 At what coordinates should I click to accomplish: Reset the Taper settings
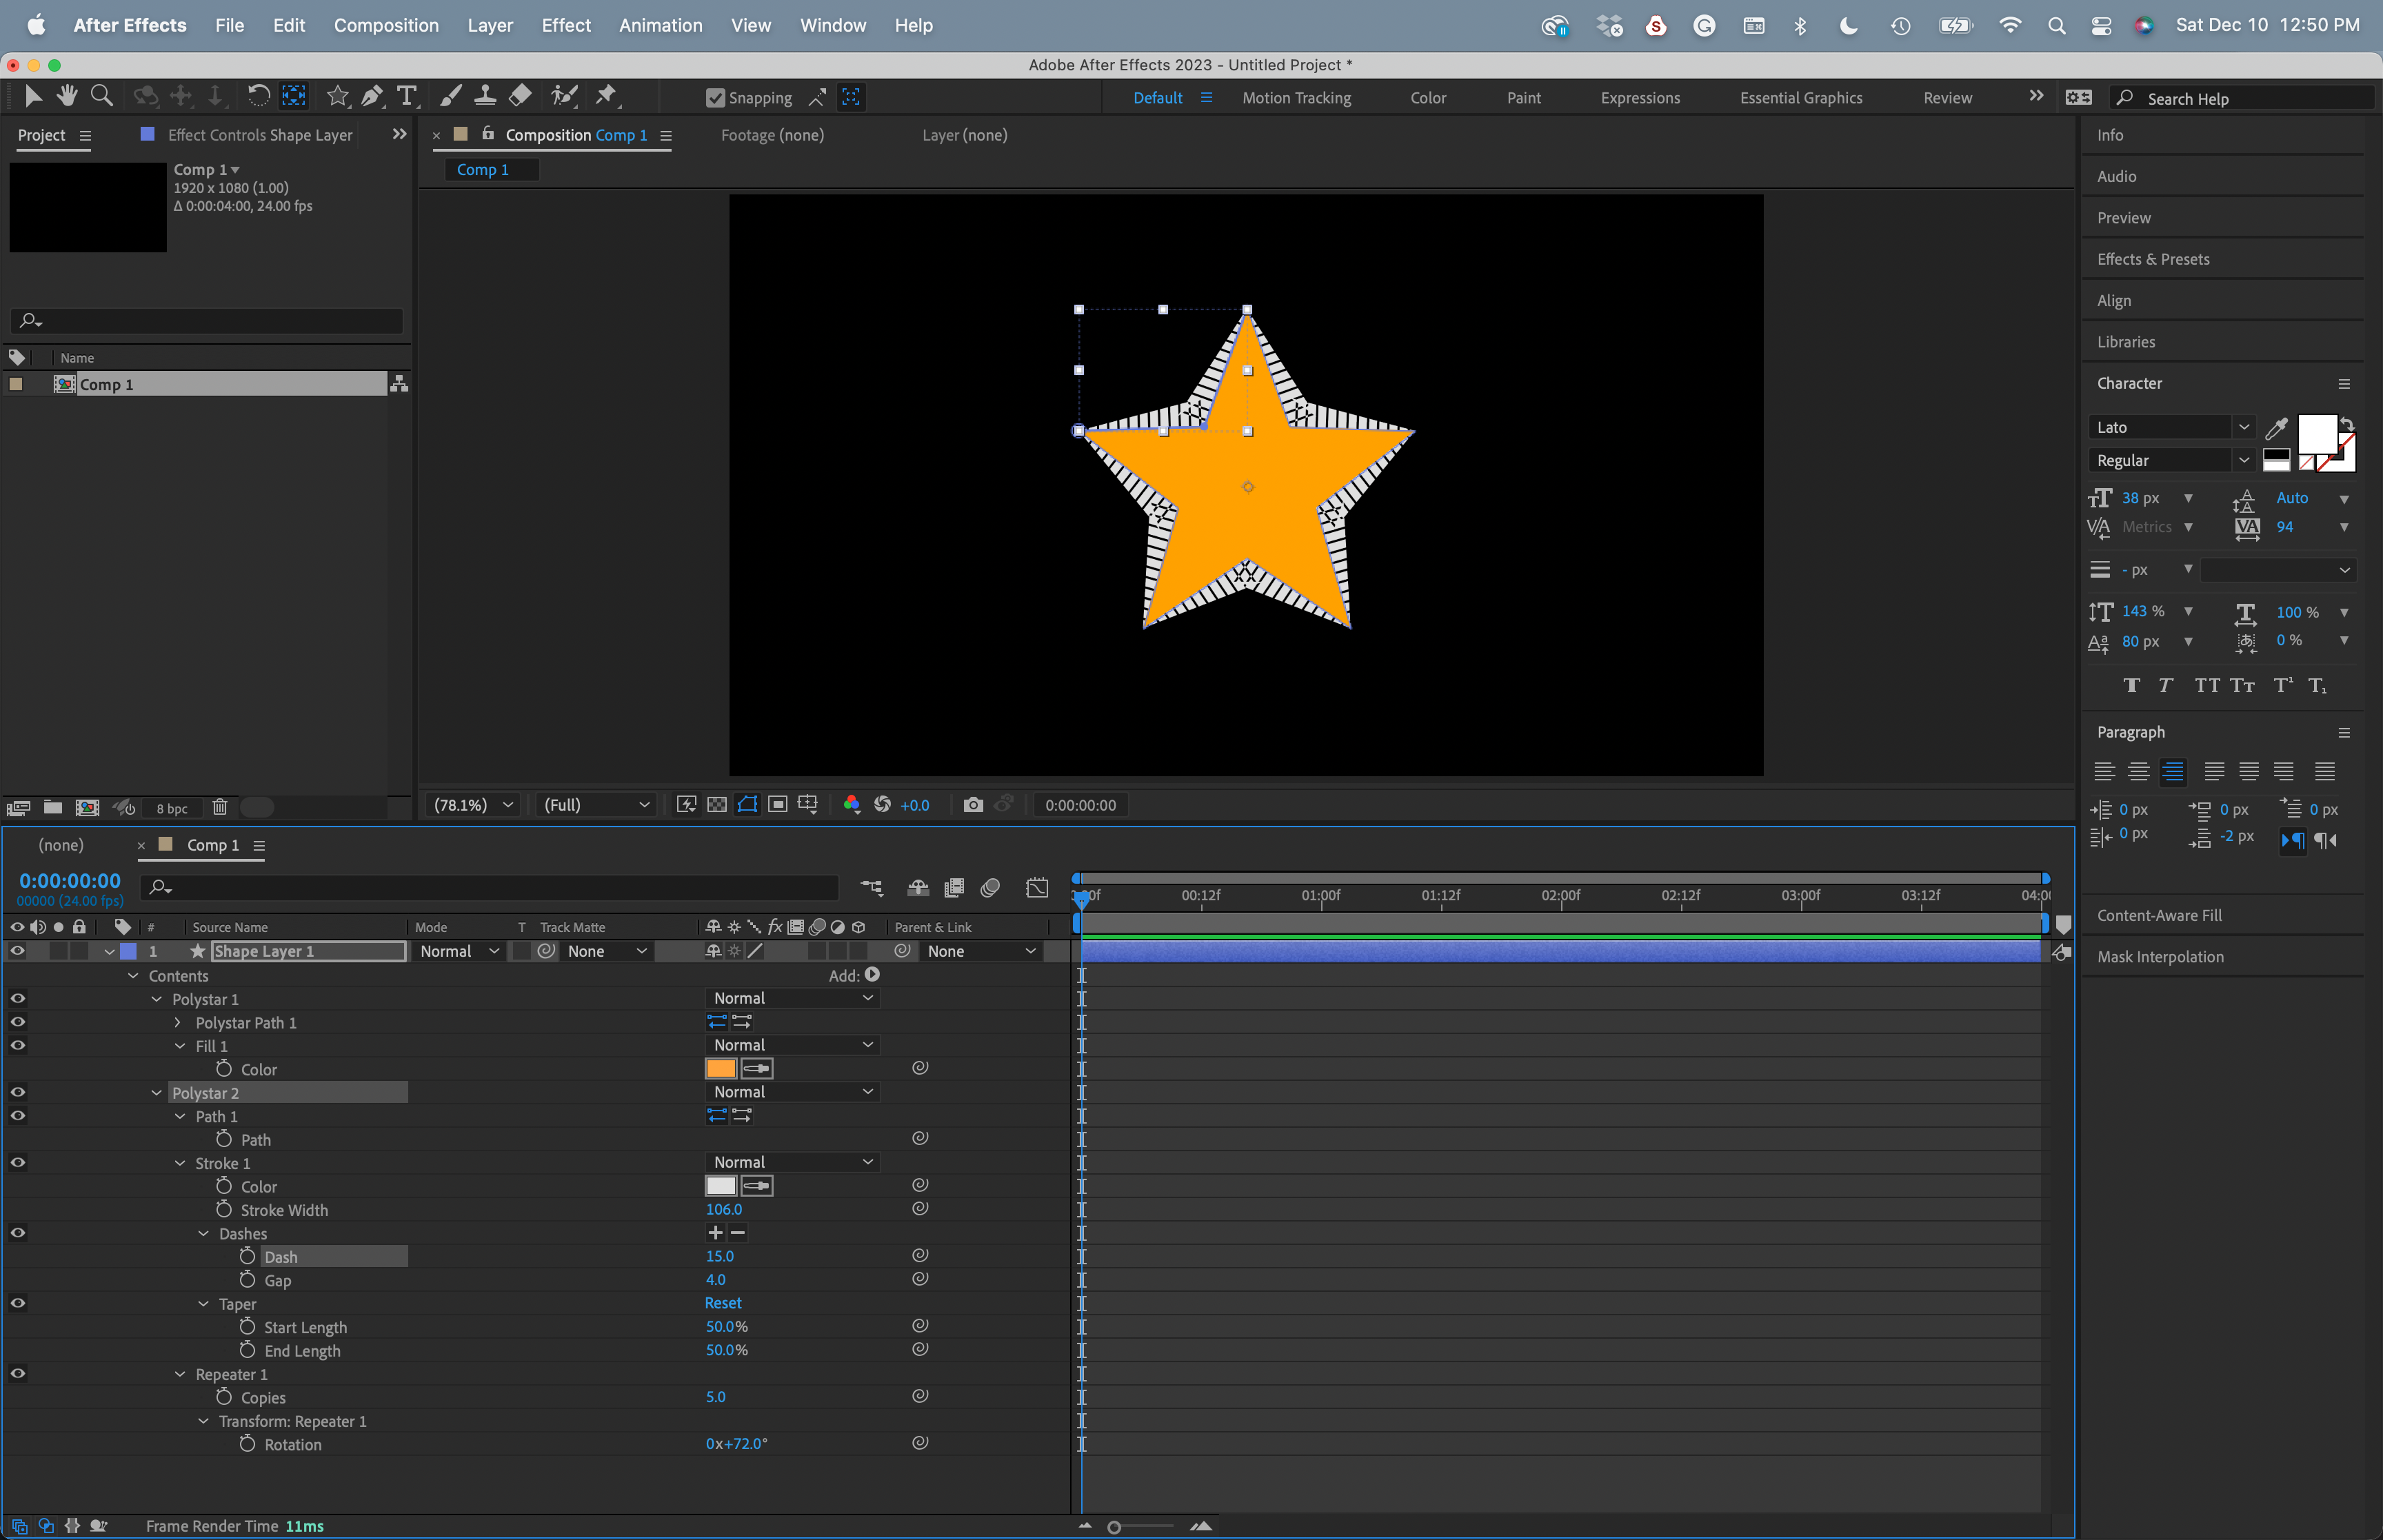point(722,1302)
